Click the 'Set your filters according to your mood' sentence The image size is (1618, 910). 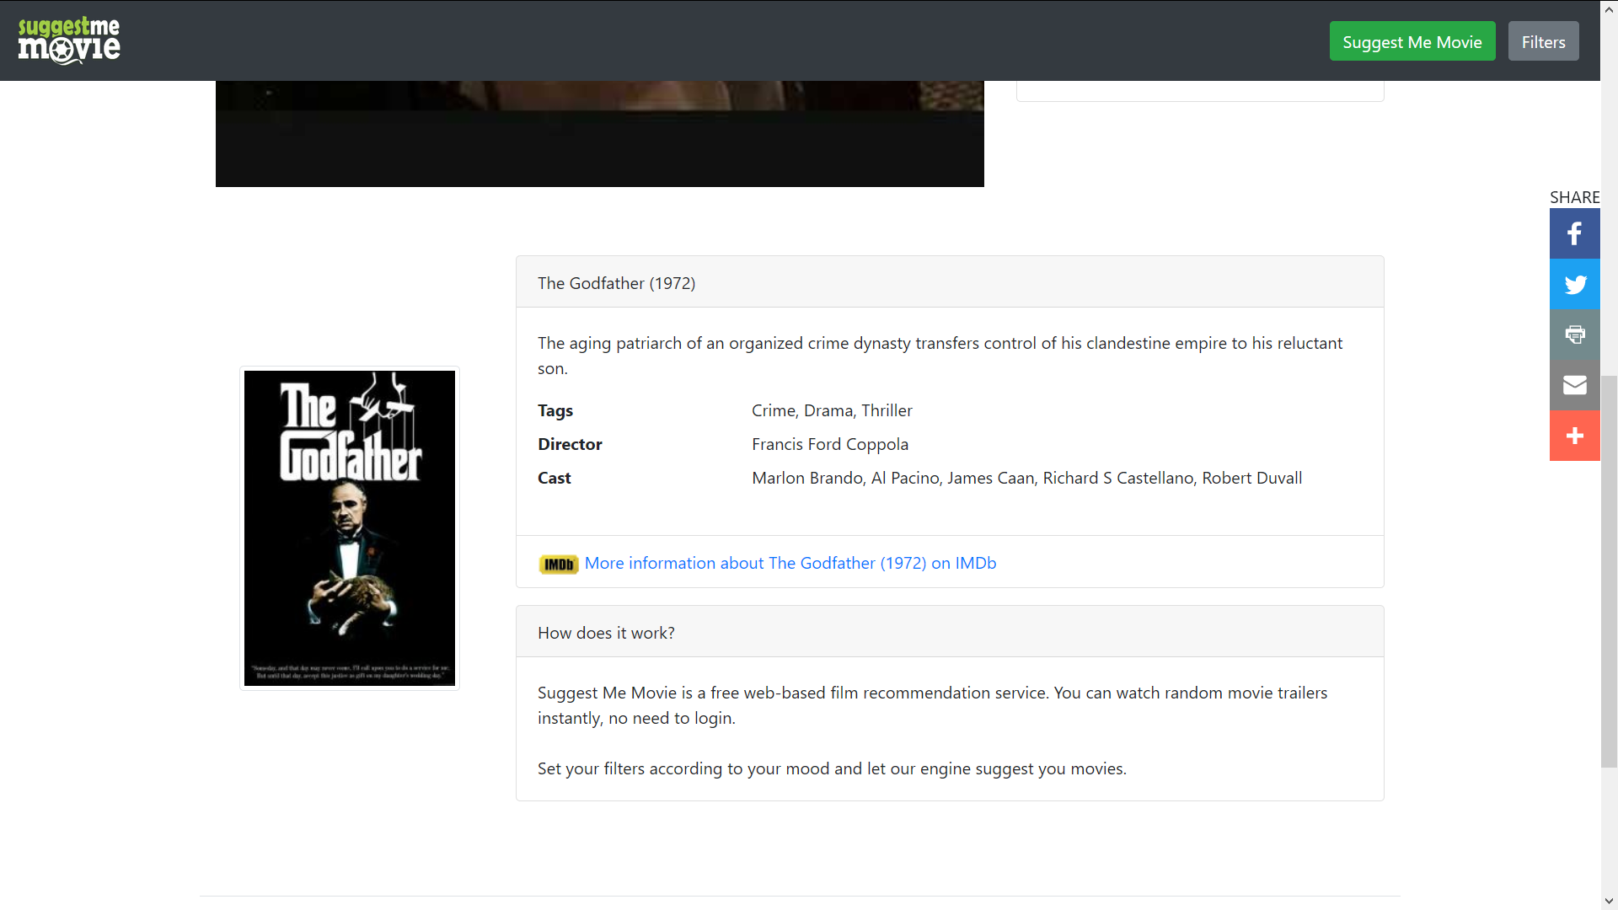click(832, 768)
